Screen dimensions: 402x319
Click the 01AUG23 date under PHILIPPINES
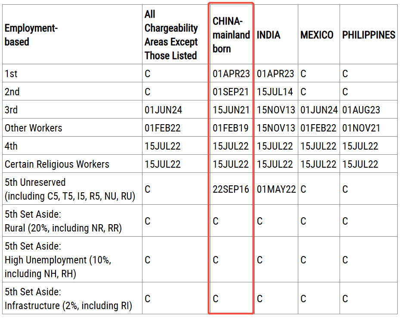[x=361, y=110]
